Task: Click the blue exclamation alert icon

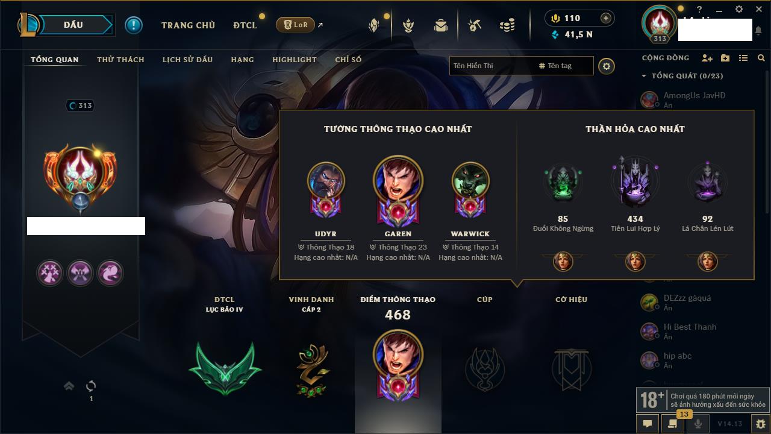Action: pos(134,25)
